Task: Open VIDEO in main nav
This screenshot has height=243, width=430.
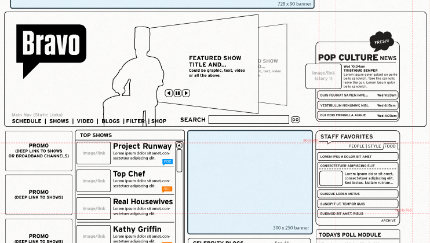Action: [85, 121]
